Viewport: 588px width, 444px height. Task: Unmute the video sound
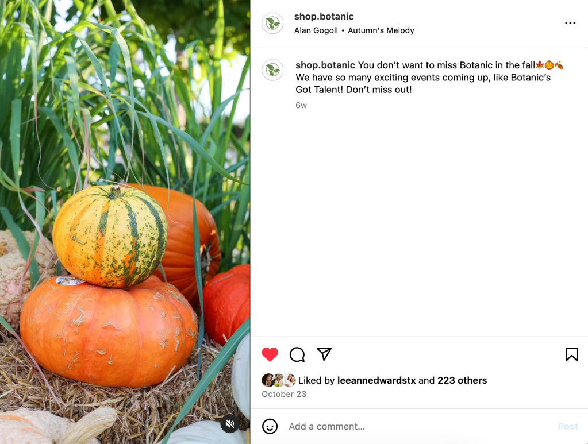[230, 424]
